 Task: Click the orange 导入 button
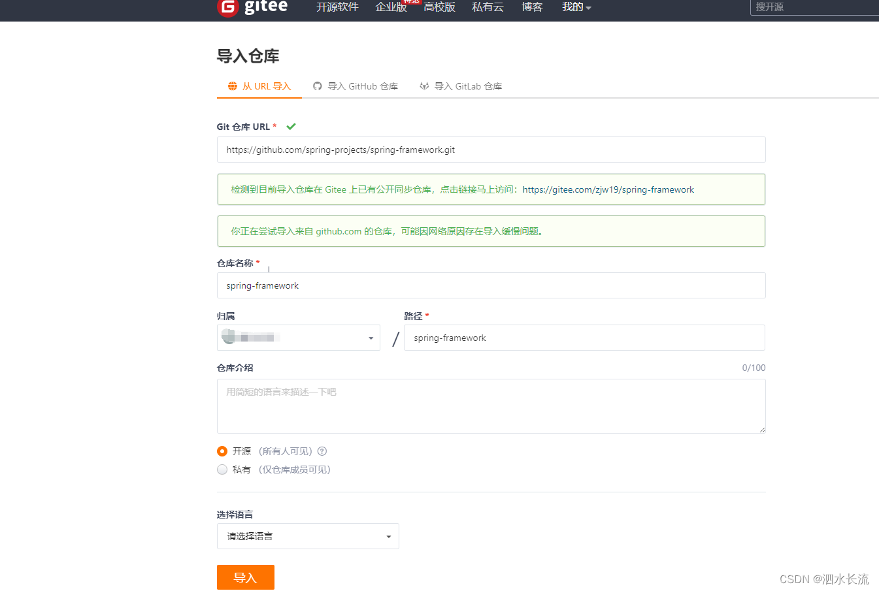(246, 577)
